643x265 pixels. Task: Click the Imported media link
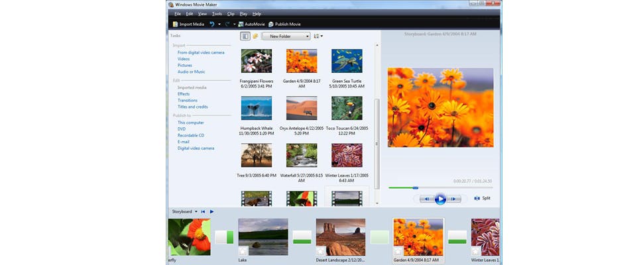192,87
